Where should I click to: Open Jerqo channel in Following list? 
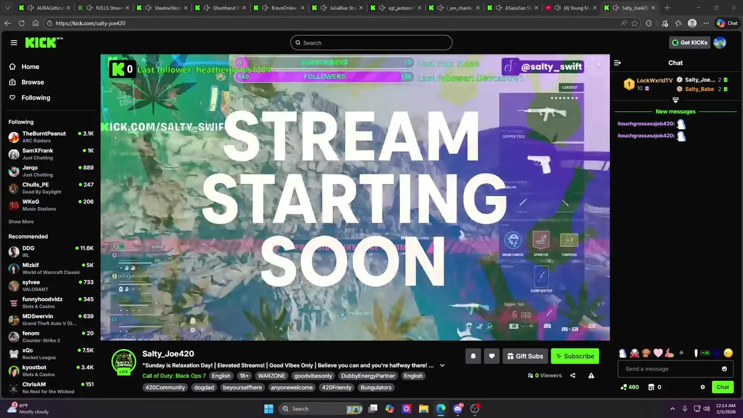[x=51, y=171]
